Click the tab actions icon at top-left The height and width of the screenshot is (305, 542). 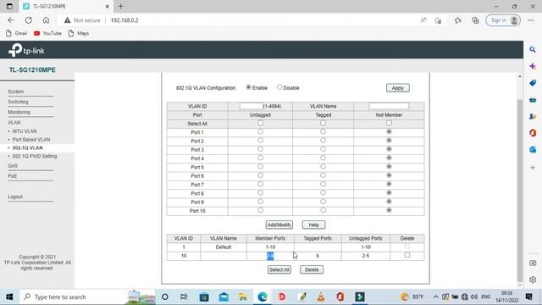[x=9, y=6]
